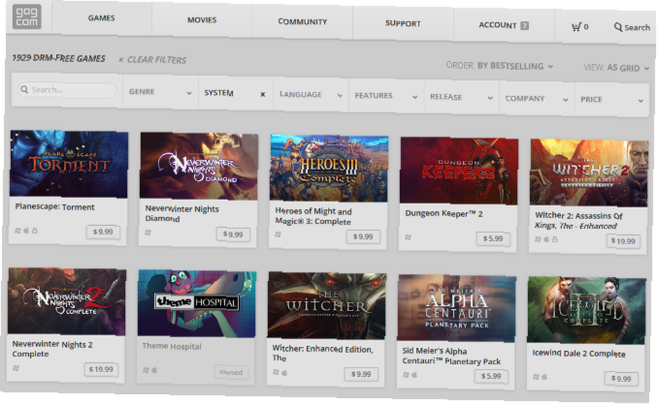This screenshot has width=657, height=405.
Task: Open the Dungeon Keeper 2 cover image
Action: pos(459,171)
